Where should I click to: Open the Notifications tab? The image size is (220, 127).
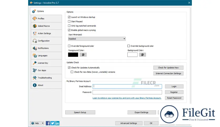tap(46, 48)
